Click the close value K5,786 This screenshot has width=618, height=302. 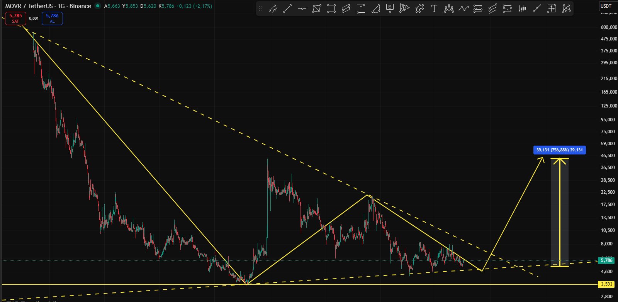click(x=166, y=6)
